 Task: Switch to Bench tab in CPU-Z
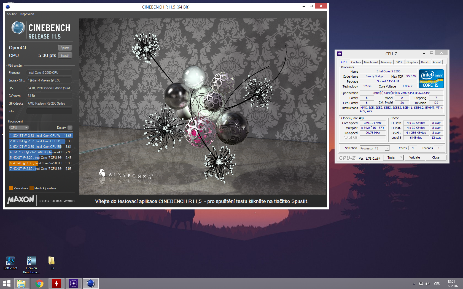[x=425, y=62]
